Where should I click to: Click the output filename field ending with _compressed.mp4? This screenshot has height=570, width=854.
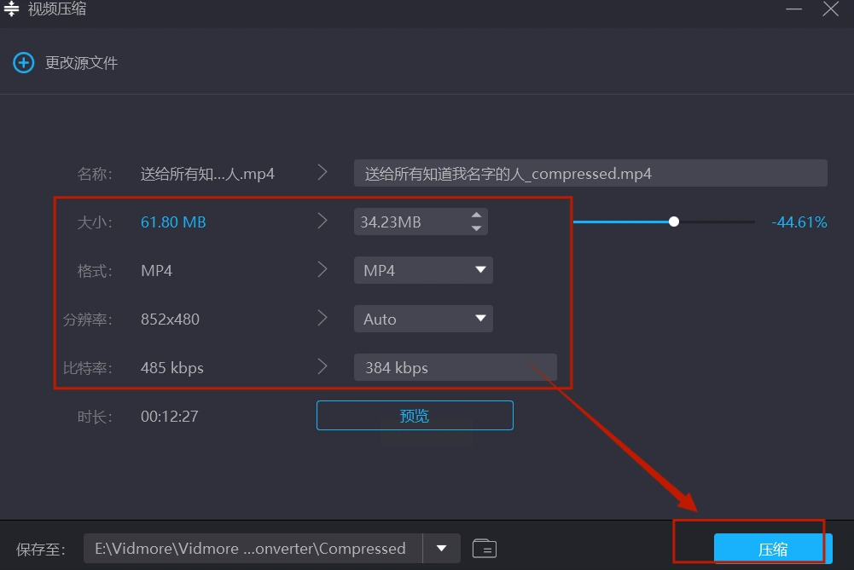590,173
